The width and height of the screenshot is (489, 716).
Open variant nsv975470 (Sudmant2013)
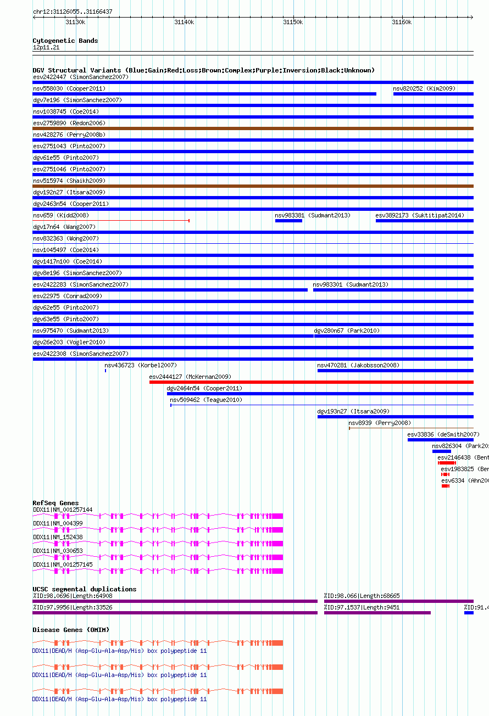coord(71,331)
